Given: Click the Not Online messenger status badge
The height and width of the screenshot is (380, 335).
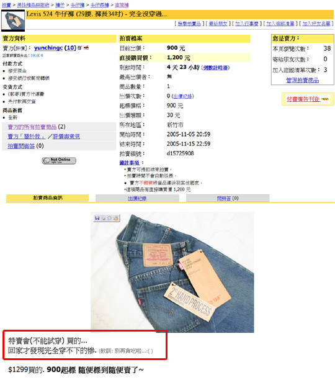Looking at the screenshot, I should pos(59,160).
